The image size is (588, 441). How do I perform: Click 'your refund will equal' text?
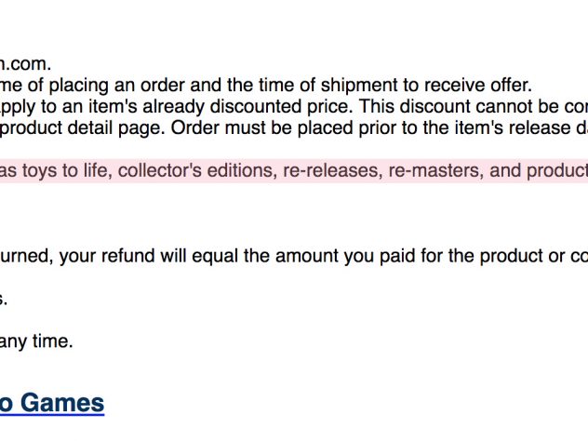click(149, 256)
